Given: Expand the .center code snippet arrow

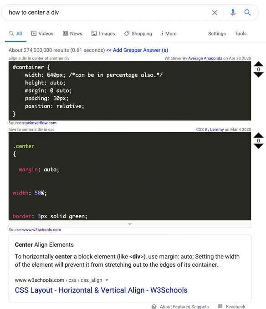Looking at the screenshot, I should coord(130,224).
